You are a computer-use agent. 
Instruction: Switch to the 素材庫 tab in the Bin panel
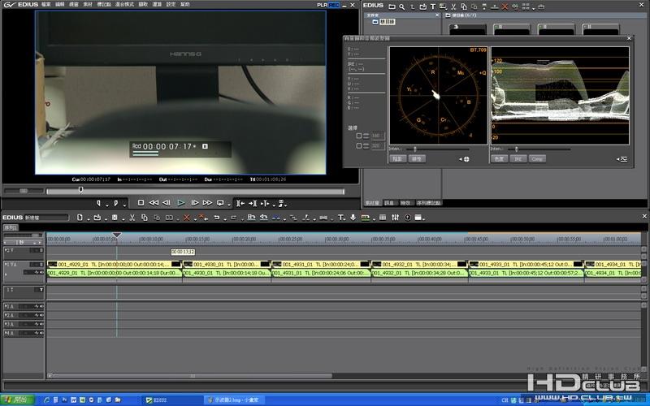coord(372,203)
